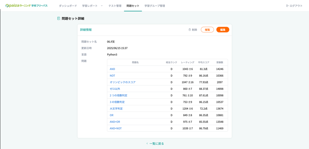Click the date 2025/06/15 15:37

[117, 48]
